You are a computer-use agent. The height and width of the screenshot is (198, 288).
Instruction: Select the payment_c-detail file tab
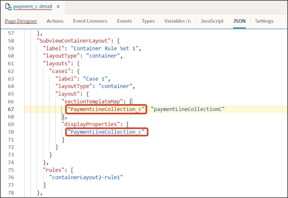[x=32, y=6]
